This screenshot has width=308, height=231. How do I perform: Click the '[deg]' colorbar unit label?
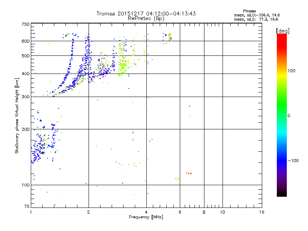point(283,31)
